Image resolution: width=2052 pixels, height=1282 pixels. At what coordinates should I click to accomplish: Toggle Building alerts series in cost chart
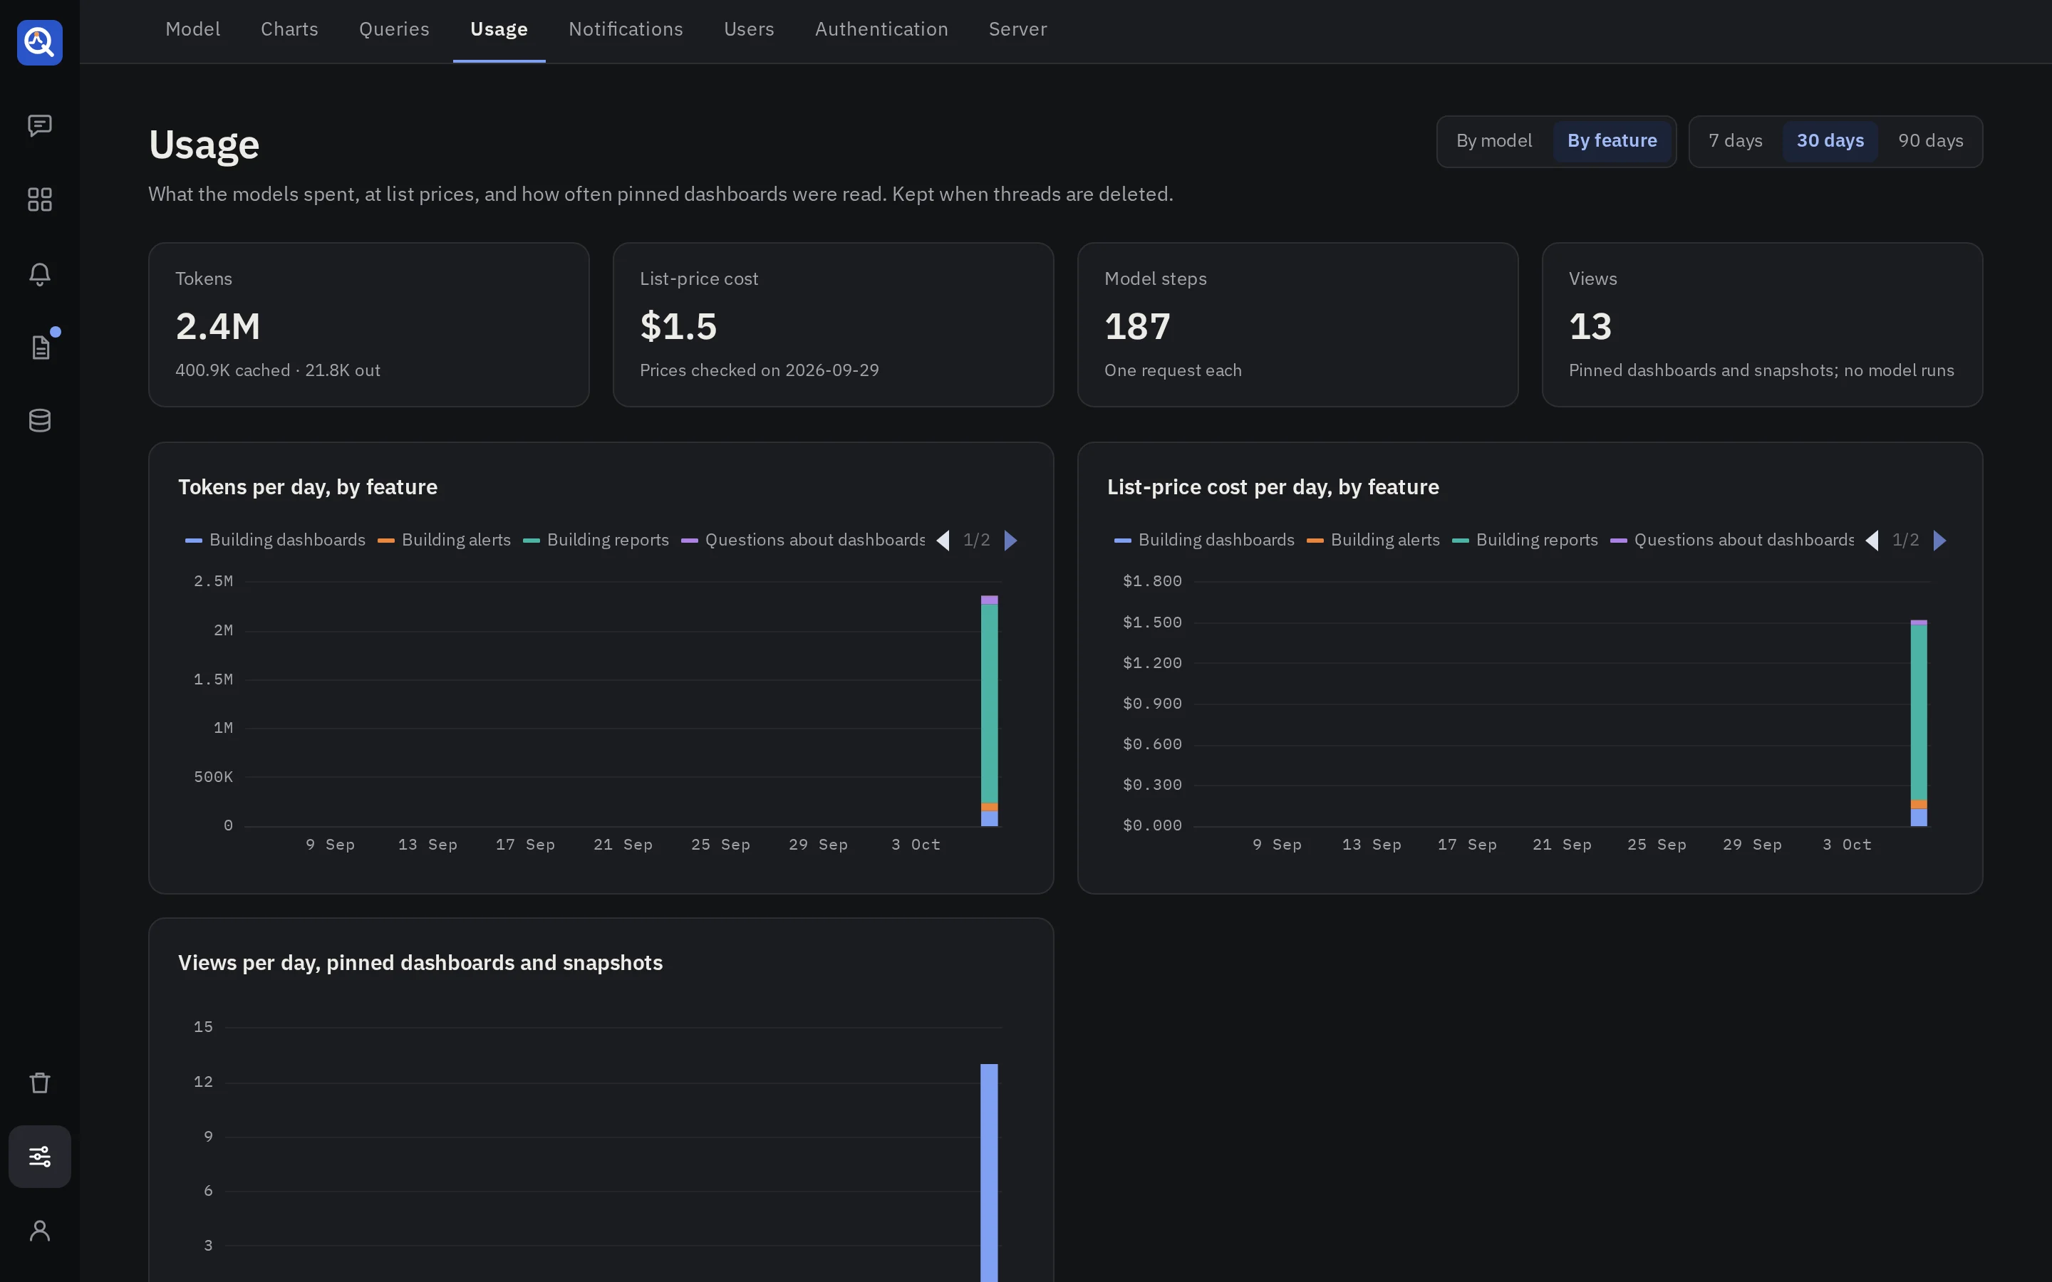point(1374,540)
